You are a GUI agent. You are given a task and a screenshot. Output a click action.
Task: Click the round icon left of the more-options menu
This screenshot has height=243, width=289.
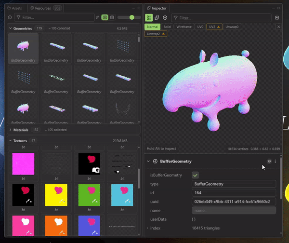click(269, 161)
